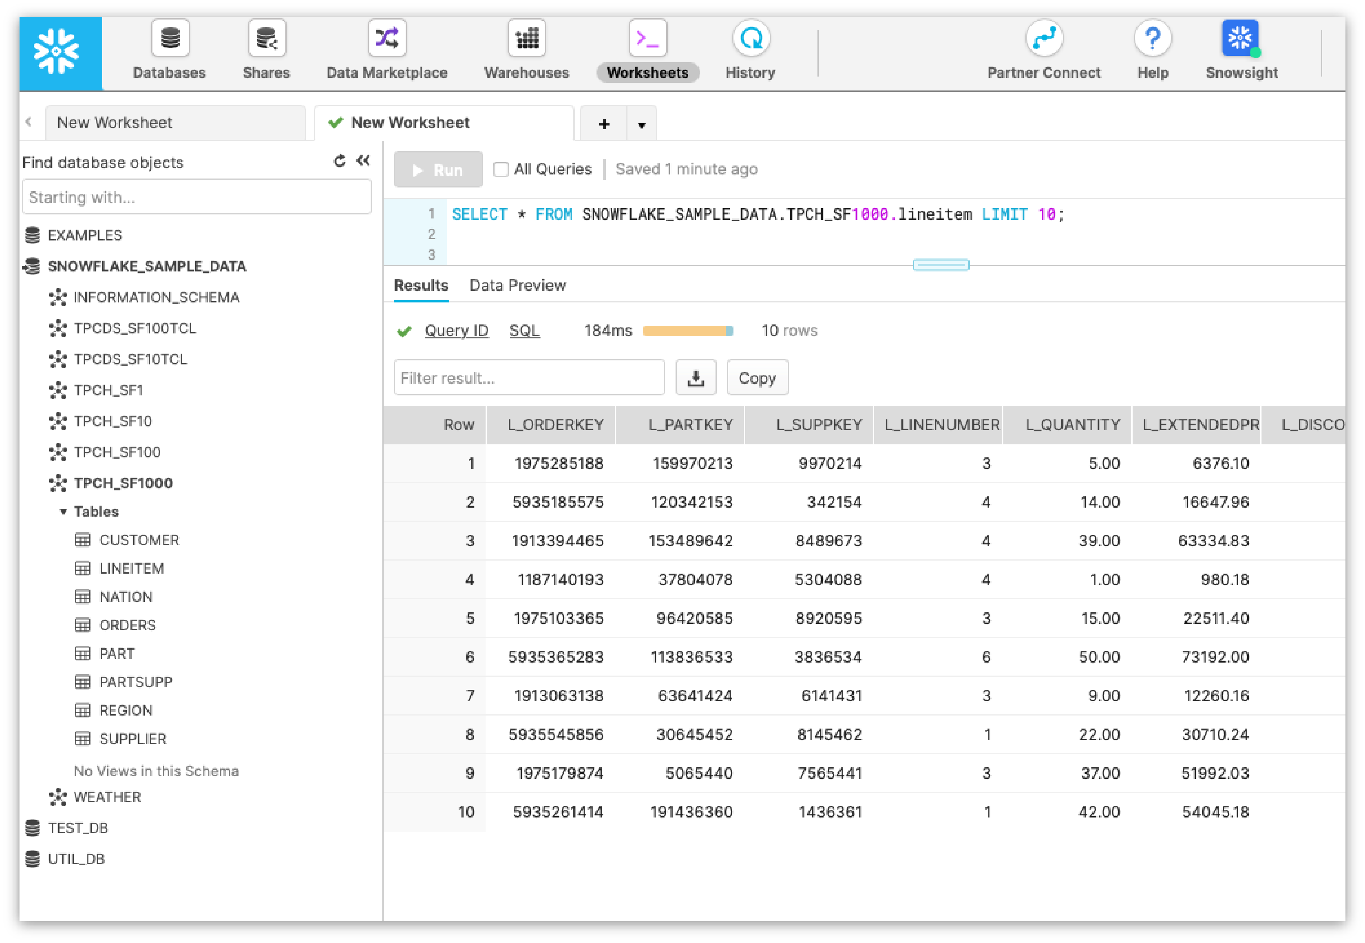
Task: Enable the All Queries checkbox
Action: point(500,169)
